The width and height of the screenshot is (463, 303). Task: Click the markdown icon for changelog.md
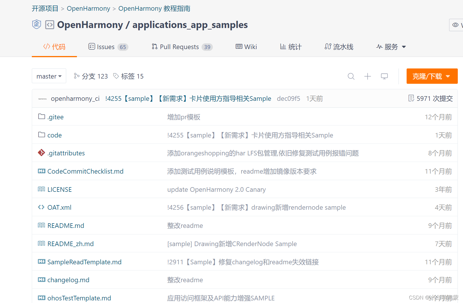pos(42,280)
